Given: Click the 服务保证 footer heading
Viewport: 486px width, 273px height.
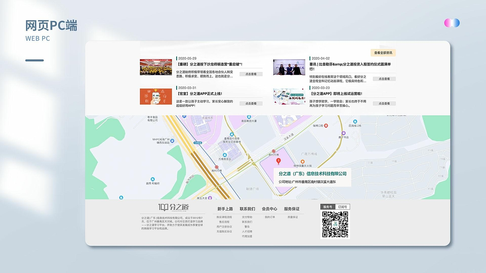Looking at the screenshot, I should 292,209.
